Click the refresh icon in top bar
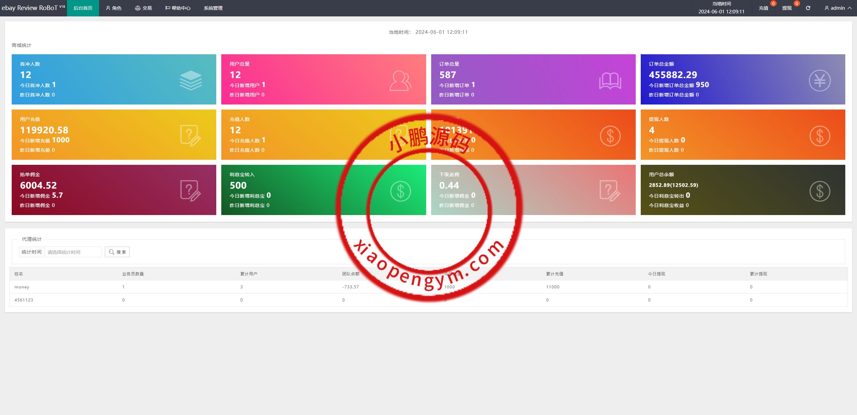 pyautogui.click(x=808, y=8)
